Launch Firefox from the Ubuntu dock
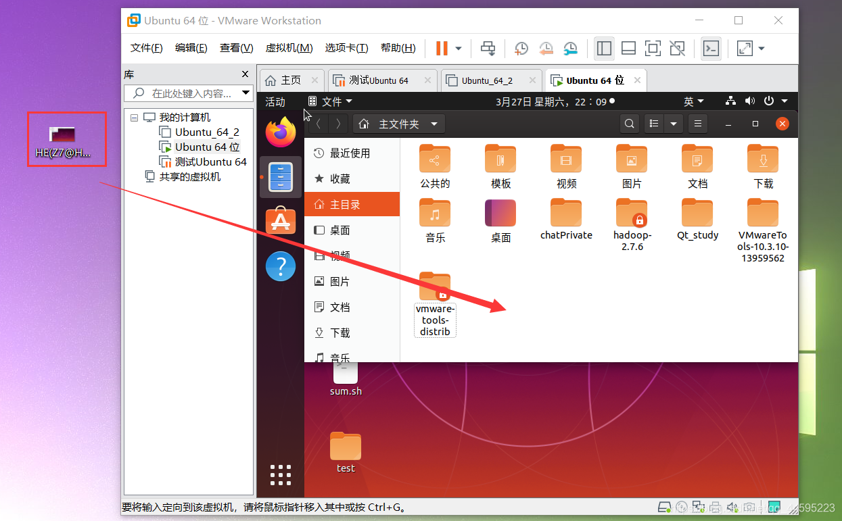This screenshot has height=521, width=842. 281,131
